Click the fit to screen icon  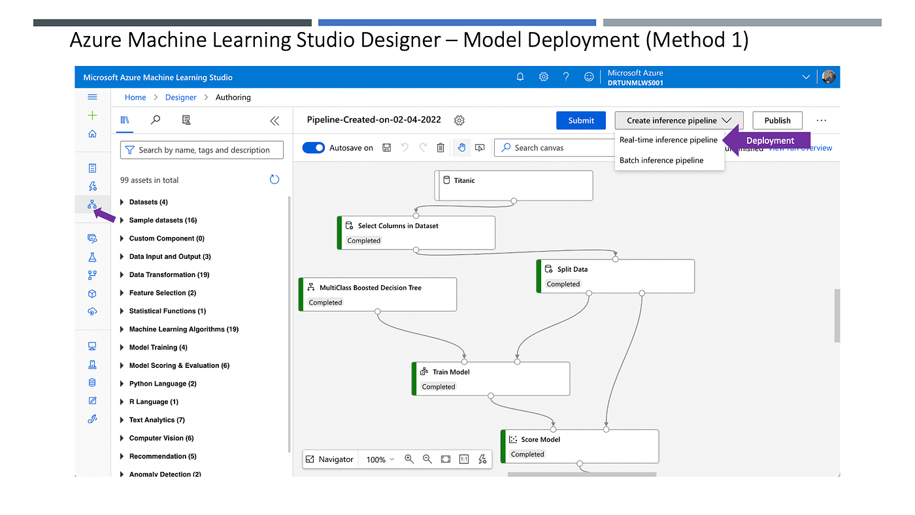(x=446, y=459)
